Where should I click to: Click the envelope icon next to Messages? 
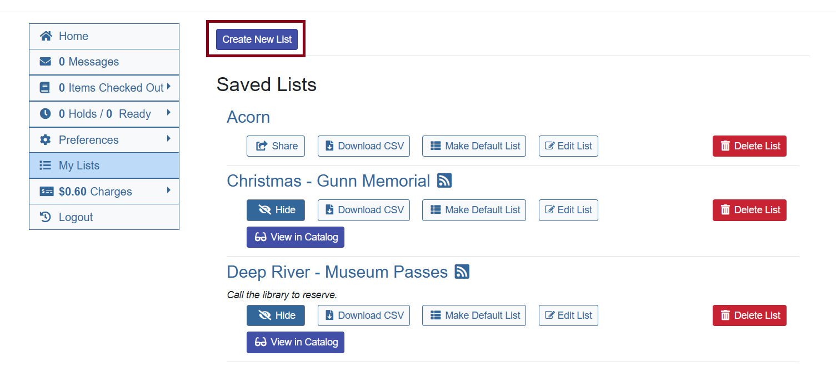[46, 62]
